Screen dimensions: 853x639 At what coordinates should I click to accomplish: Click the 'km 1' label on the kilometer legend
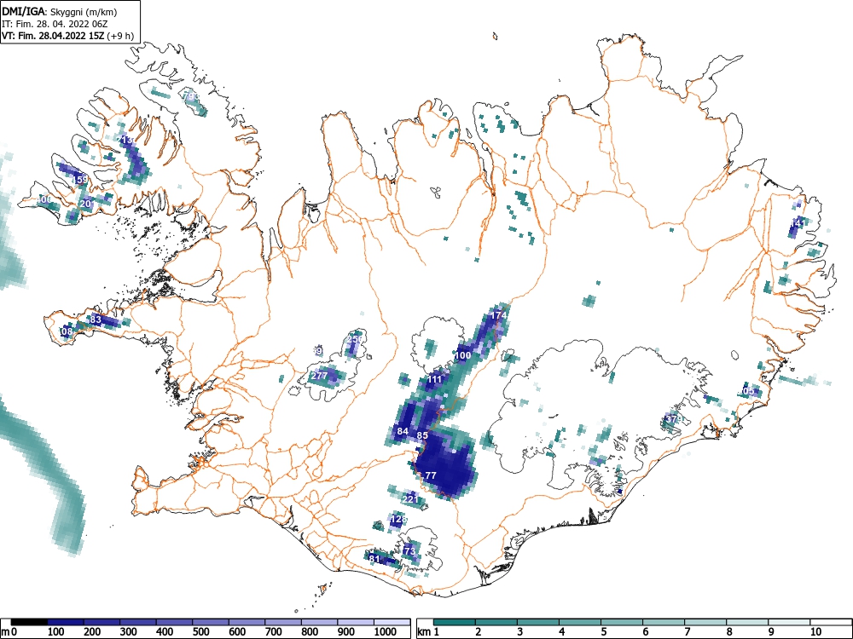coord(428,632)
